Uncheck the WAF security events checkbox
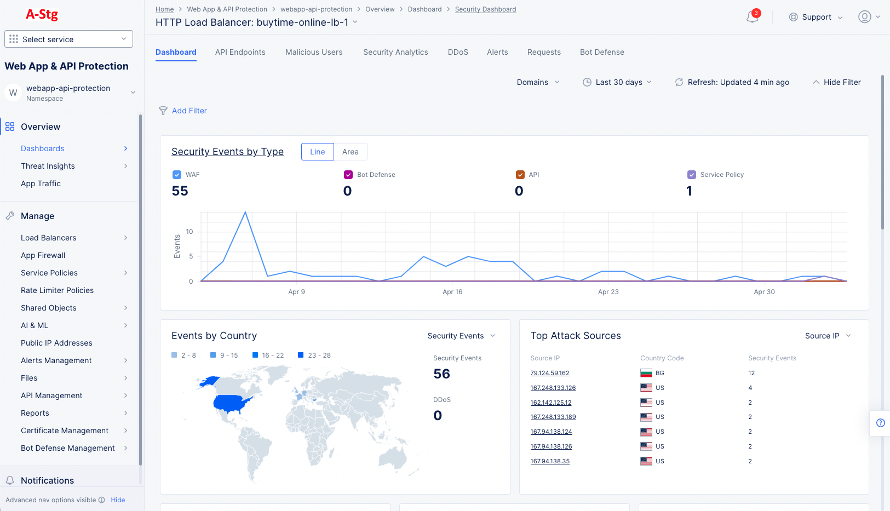The height and width of the screenshot is (511, 890). [x=176, y=174]
